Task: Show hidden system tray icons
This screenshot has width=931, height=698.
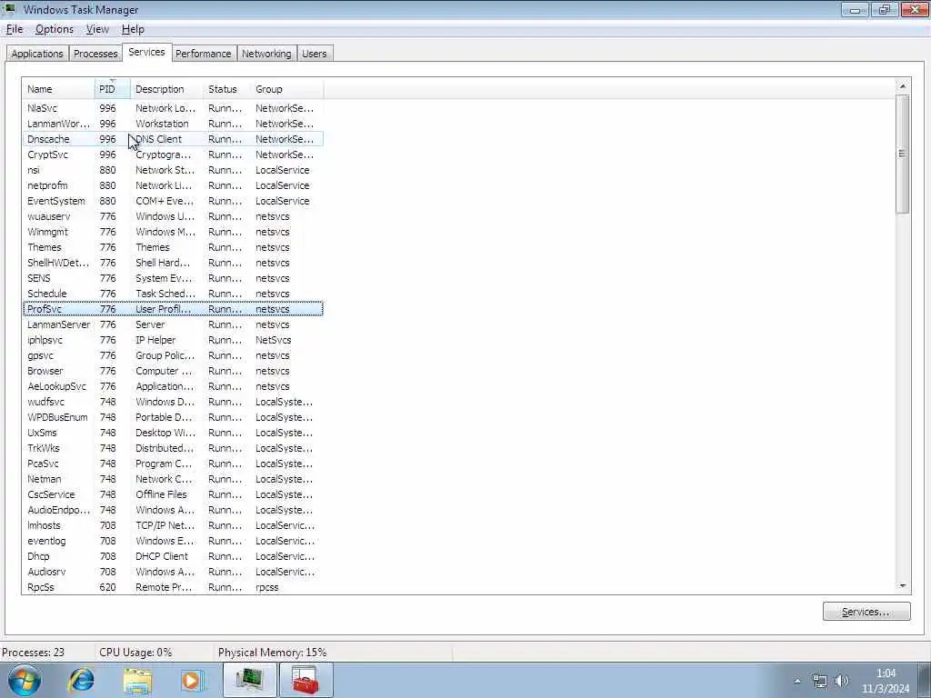Action: (x=797, y=682)
